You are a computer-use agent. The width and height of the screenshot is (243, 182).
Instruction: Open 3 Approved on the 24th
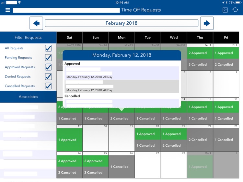70,161
